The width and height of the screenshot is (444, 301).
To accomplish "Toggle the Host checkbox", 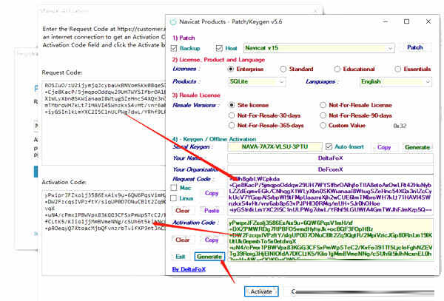I will [x=219, y=48].
